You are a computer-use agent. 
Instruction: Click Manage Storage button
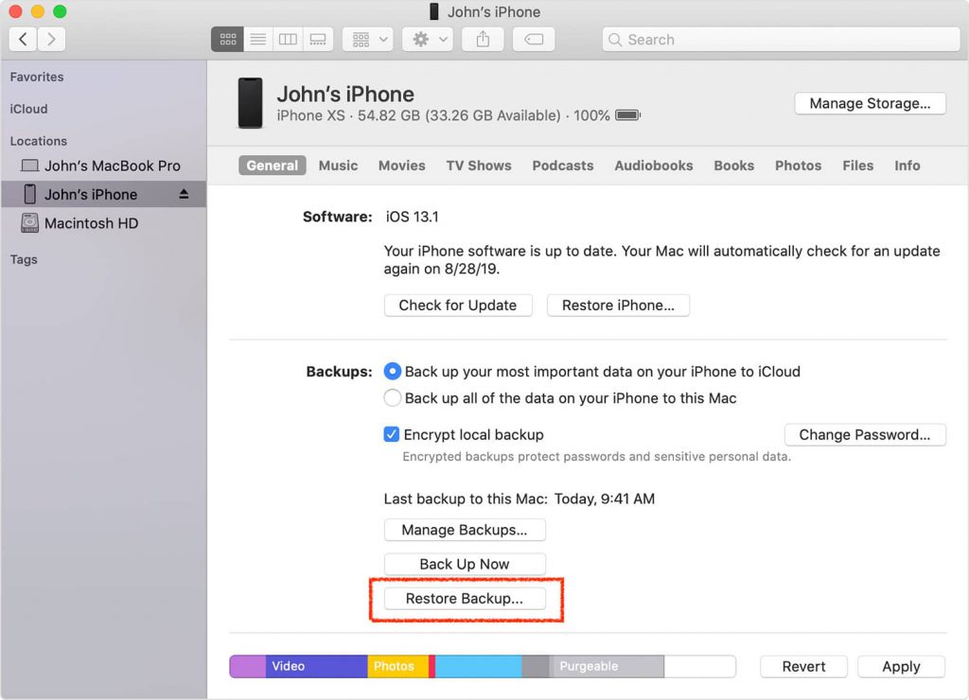coord(871,103)
